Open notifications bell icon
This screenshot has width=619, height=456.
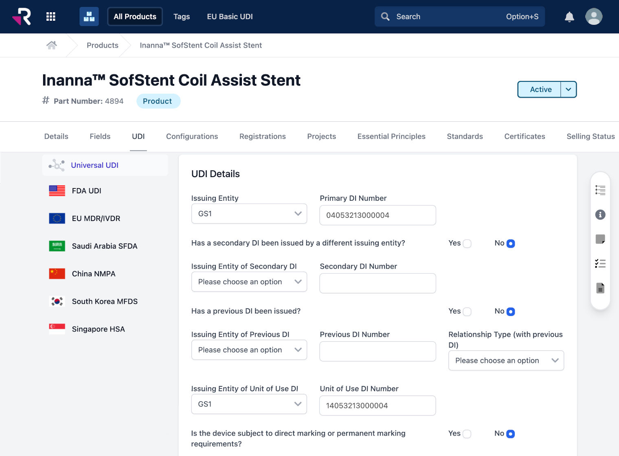569,17
